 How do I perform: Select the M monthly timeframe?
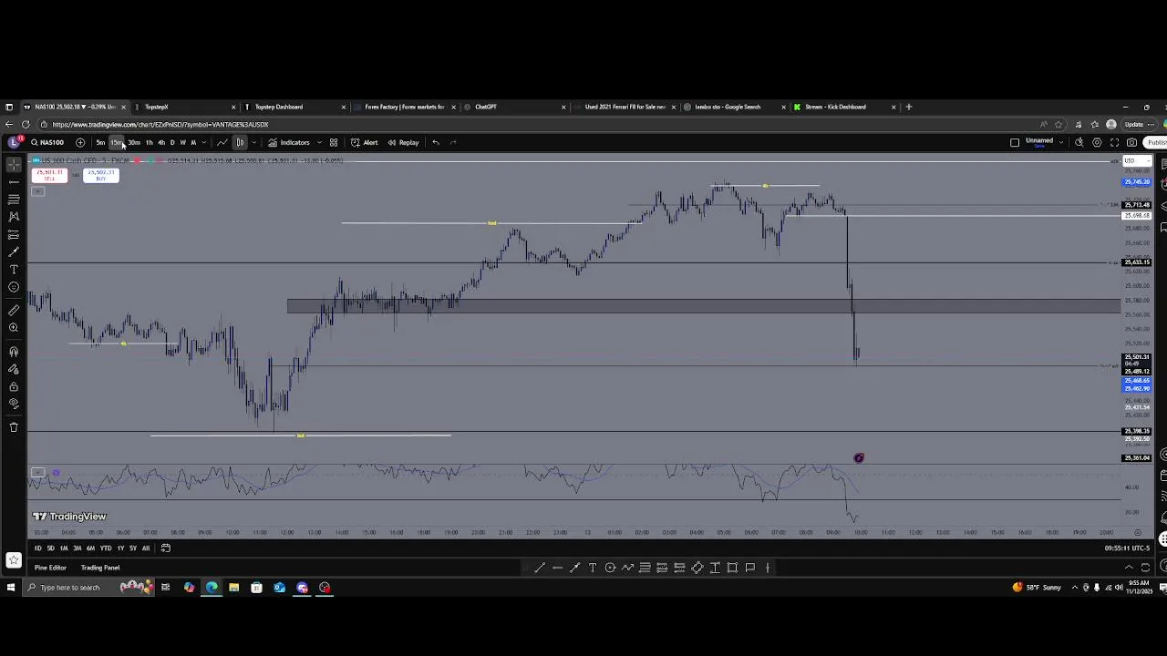point(192,142)
